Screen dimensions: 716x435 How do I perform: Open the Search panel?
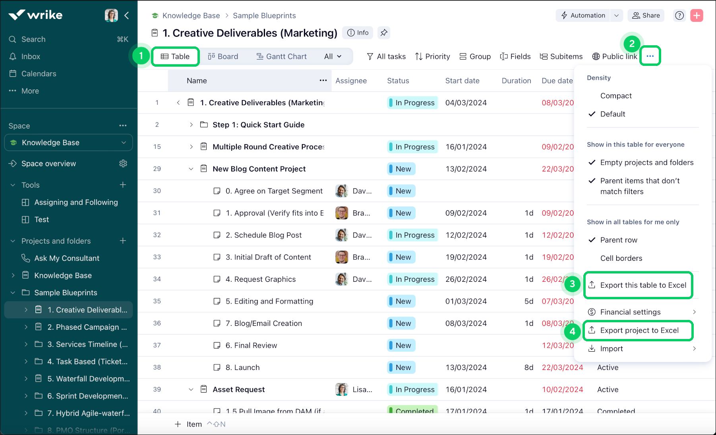(33, 39)
